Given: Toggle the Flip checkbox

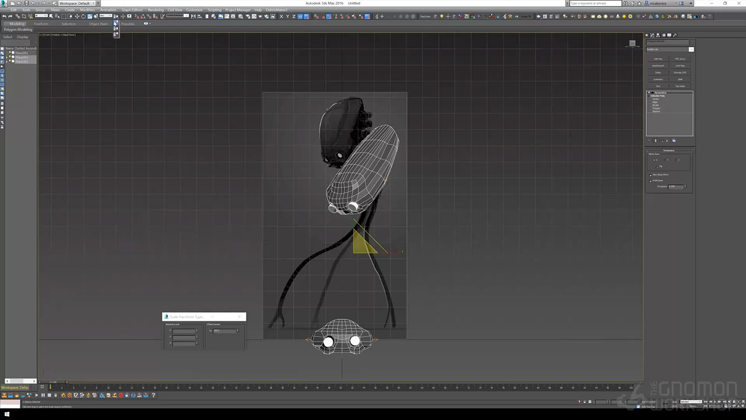Looking at the screenshot, I should point(657,166).
